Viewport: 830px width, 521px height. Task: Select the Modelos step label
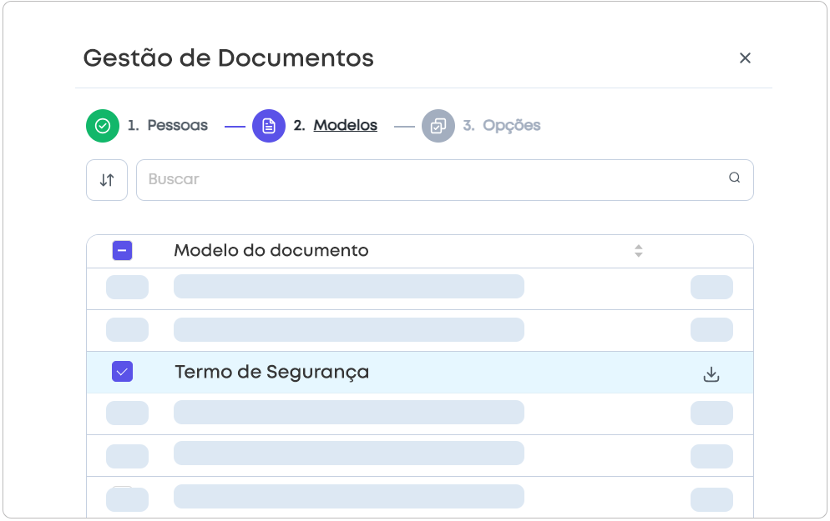(345, 126)
